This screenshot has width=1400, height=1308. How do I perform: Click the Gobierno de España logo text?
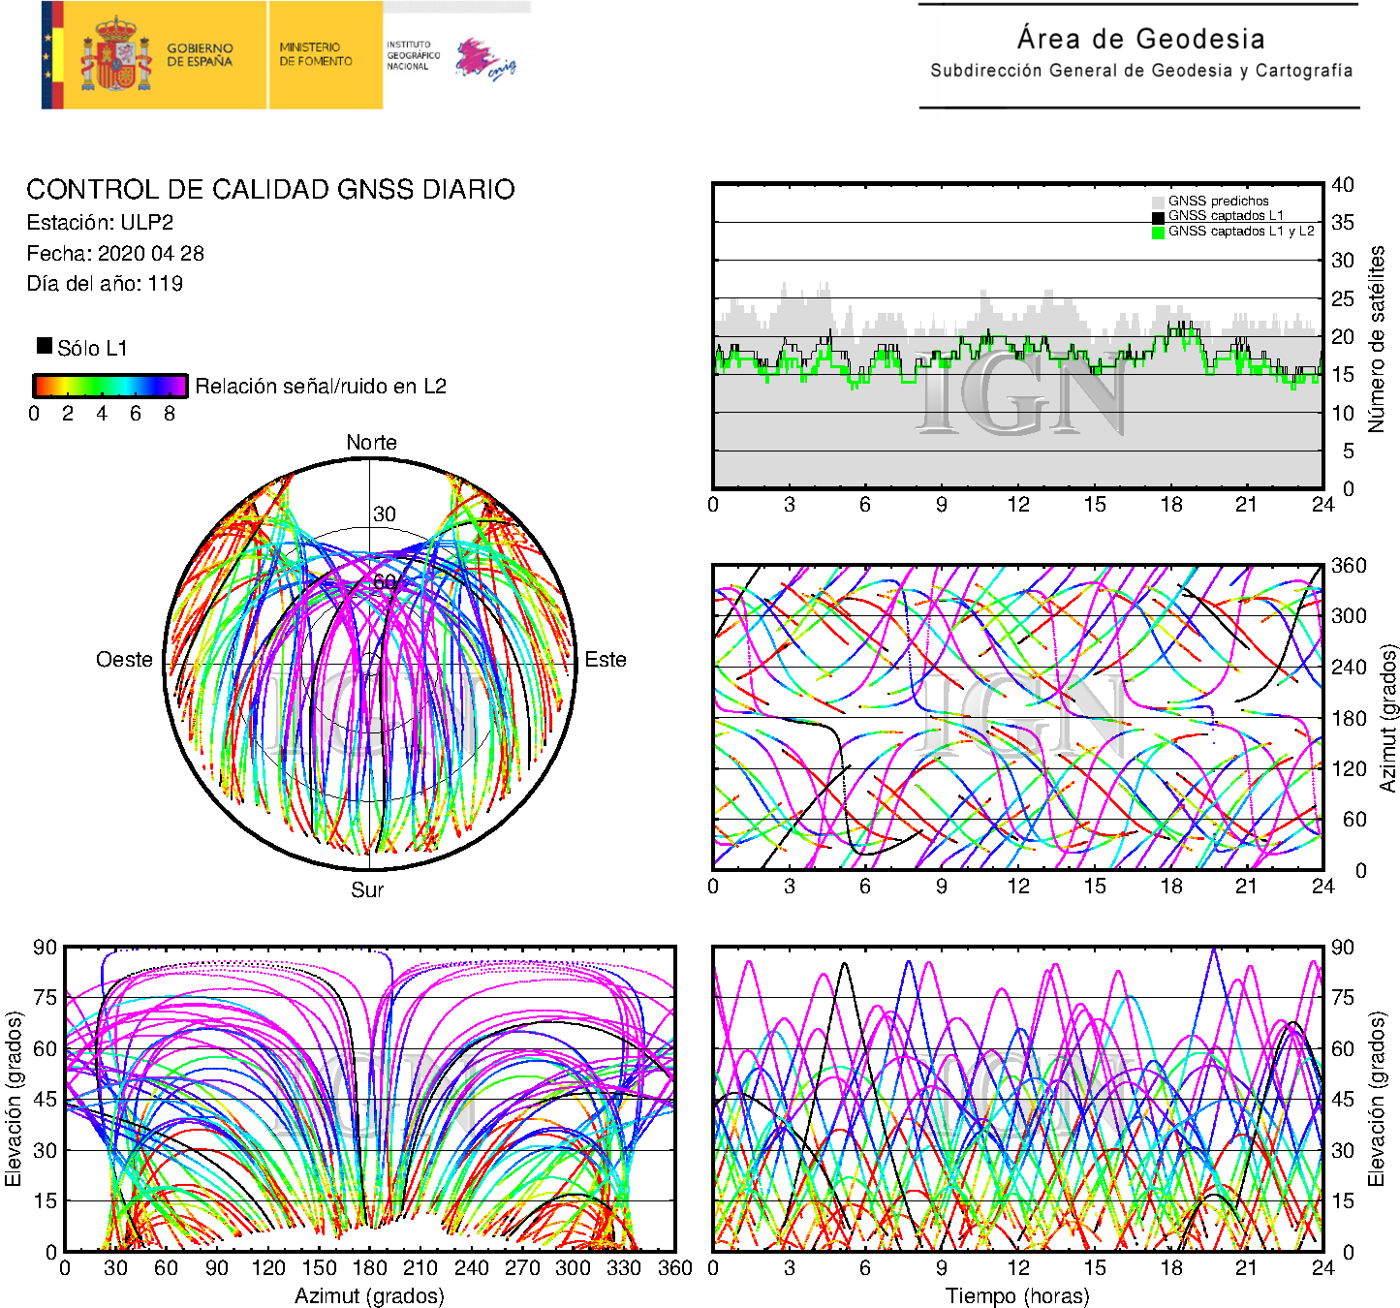pos(200,54)
